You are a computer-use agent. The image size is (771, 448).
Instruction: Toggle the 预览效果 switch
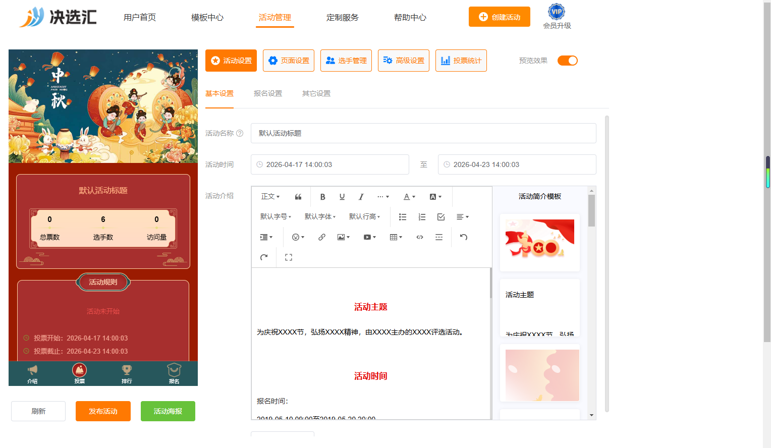(x=568, y=61)
